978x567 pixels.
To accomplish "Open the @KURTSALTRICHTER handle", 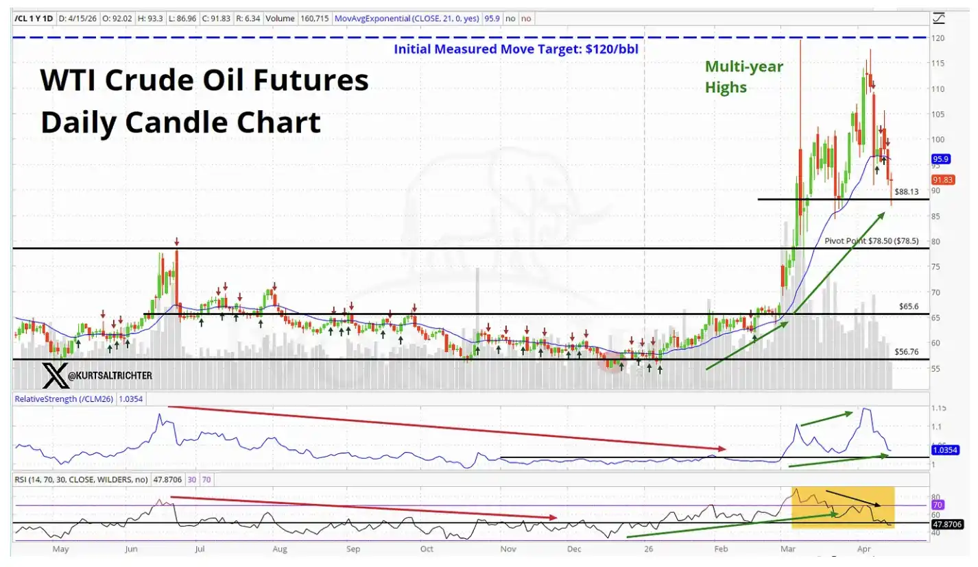I will coord(110,375).
